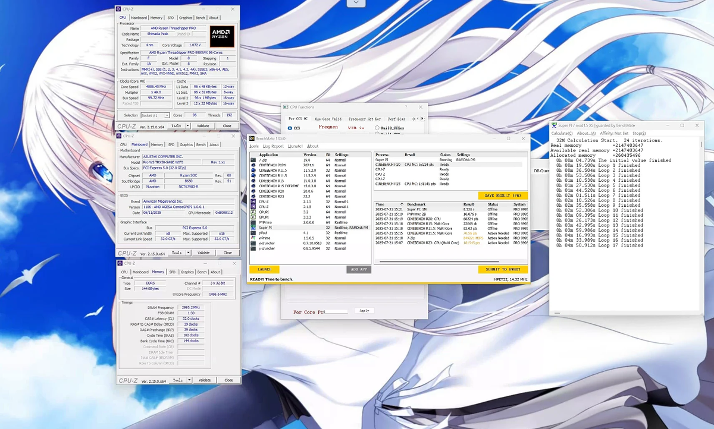
Task: Open the SPD tab in the CPU-Z Memory window
Action: (172, 272)
